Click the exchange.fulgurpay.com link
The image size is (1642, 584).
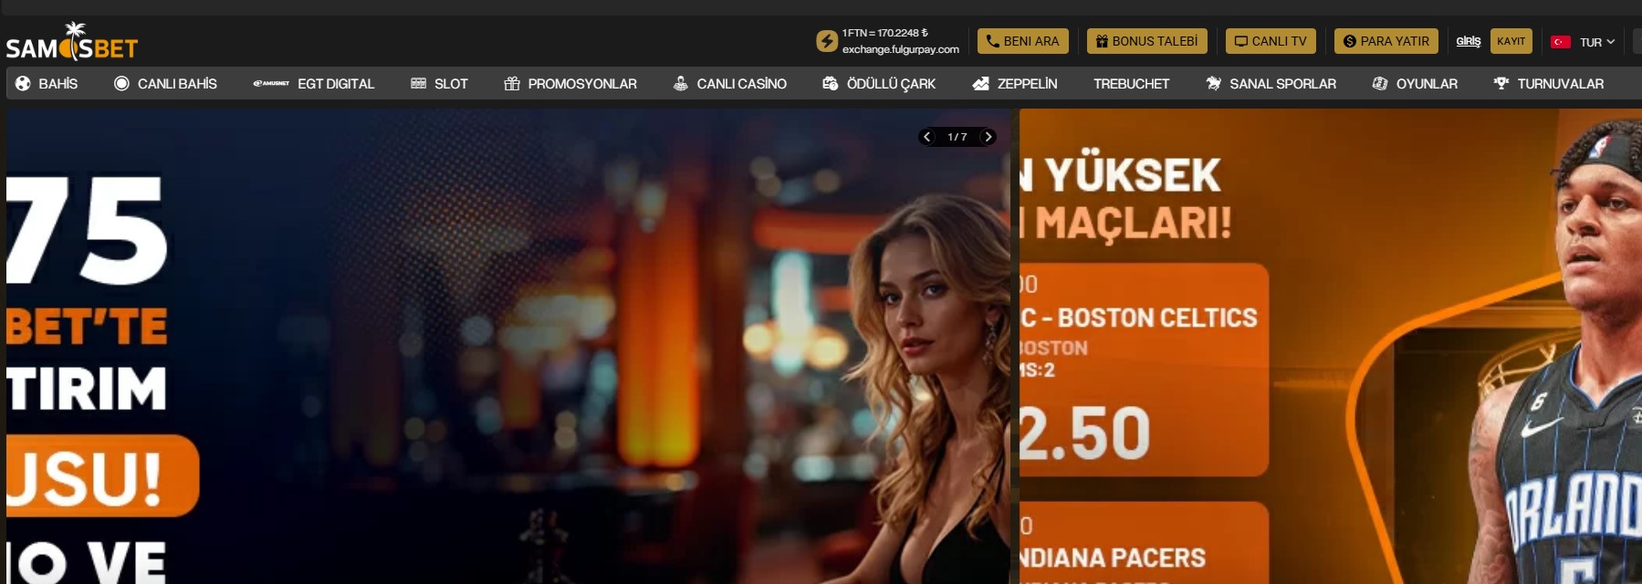[x=901, y=49]
